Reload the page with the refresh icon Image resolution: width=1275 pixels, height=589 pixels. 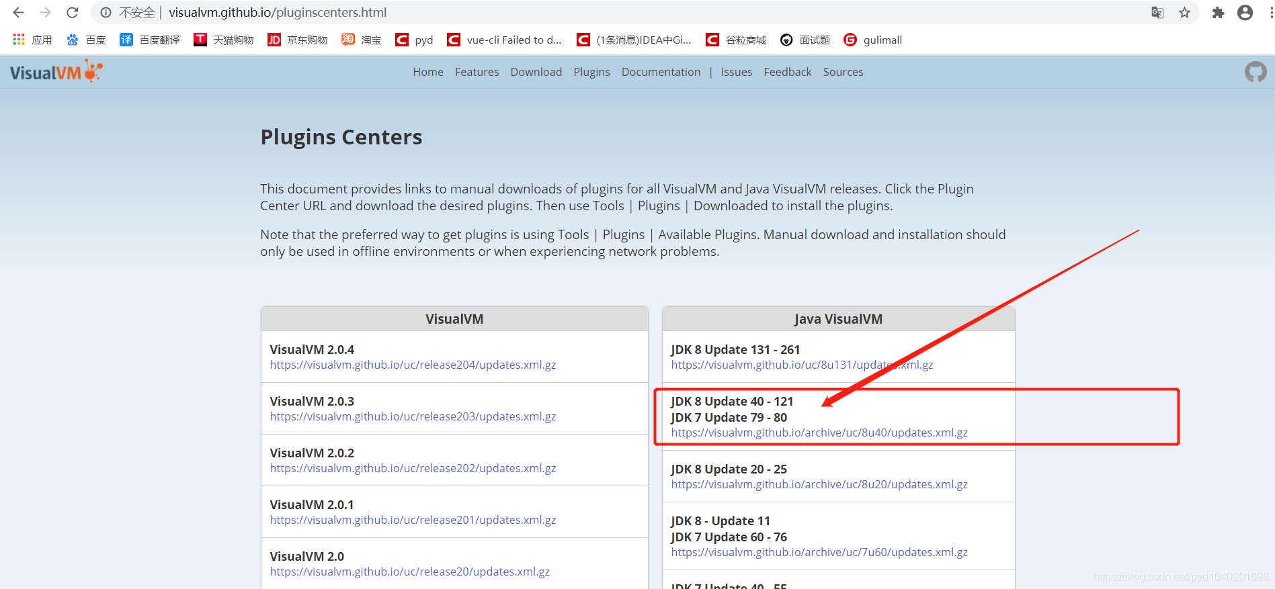tap(73, 13)
